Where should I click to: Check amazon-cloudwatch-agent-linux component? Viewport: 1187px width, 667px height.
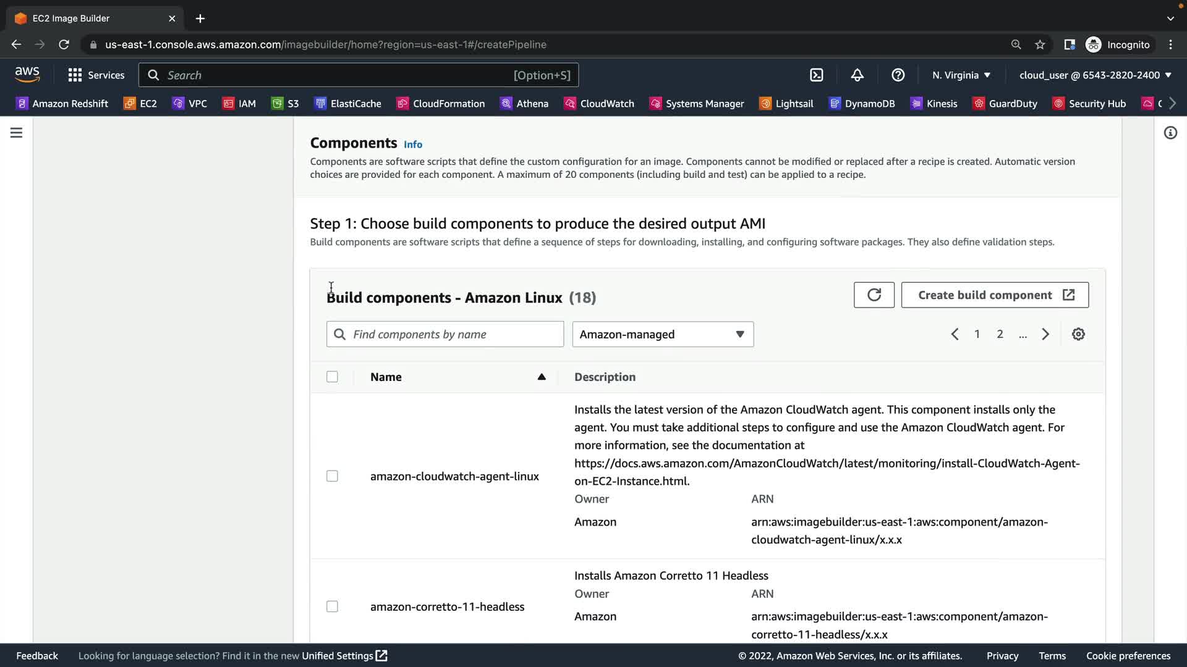332,476
